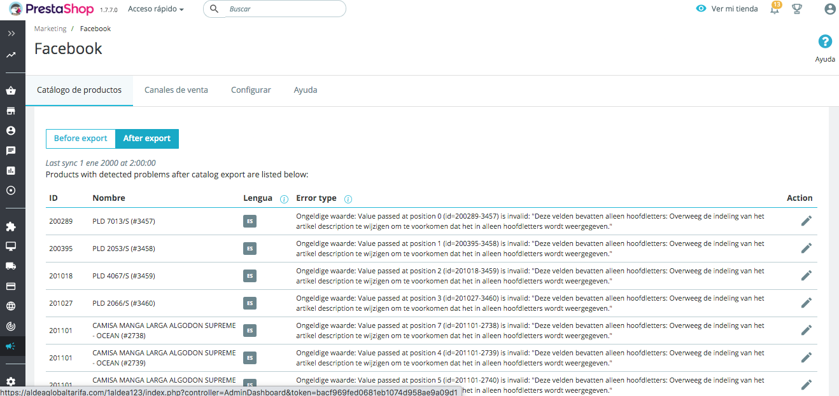Viewport: 839px width, 396px height.
Task: Edit product PLD 2053/S (#3458) pencil icon
Action: [x=807, y=248]
